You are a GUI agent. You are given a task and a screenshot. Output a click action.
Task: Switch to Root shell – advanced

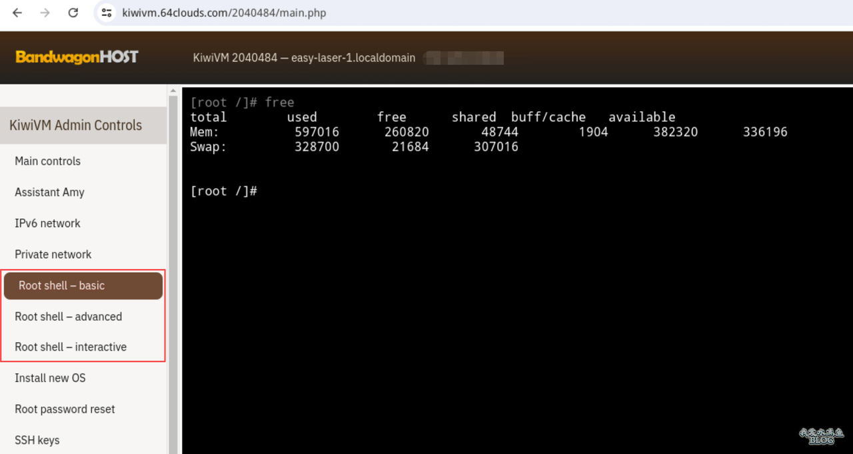click(x=68, y=317)
